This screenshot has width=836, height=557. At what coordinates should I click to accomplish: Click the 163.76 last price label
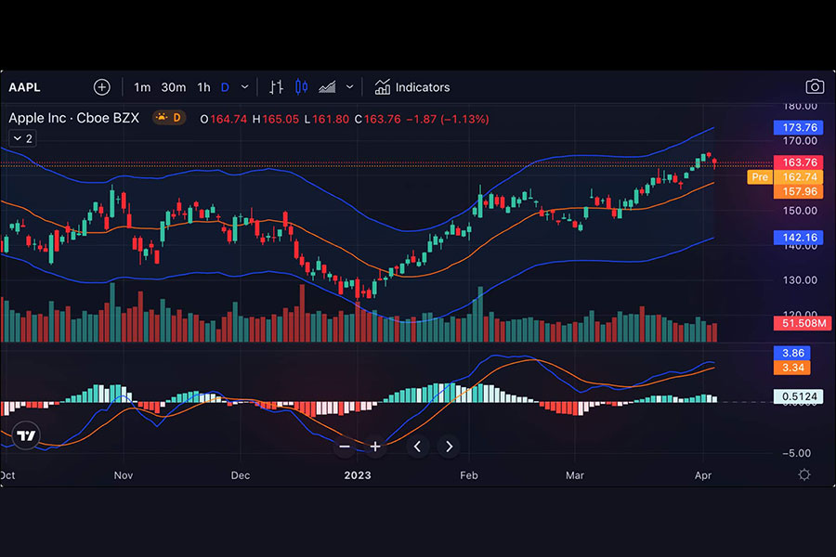click(x=799, y=162)
